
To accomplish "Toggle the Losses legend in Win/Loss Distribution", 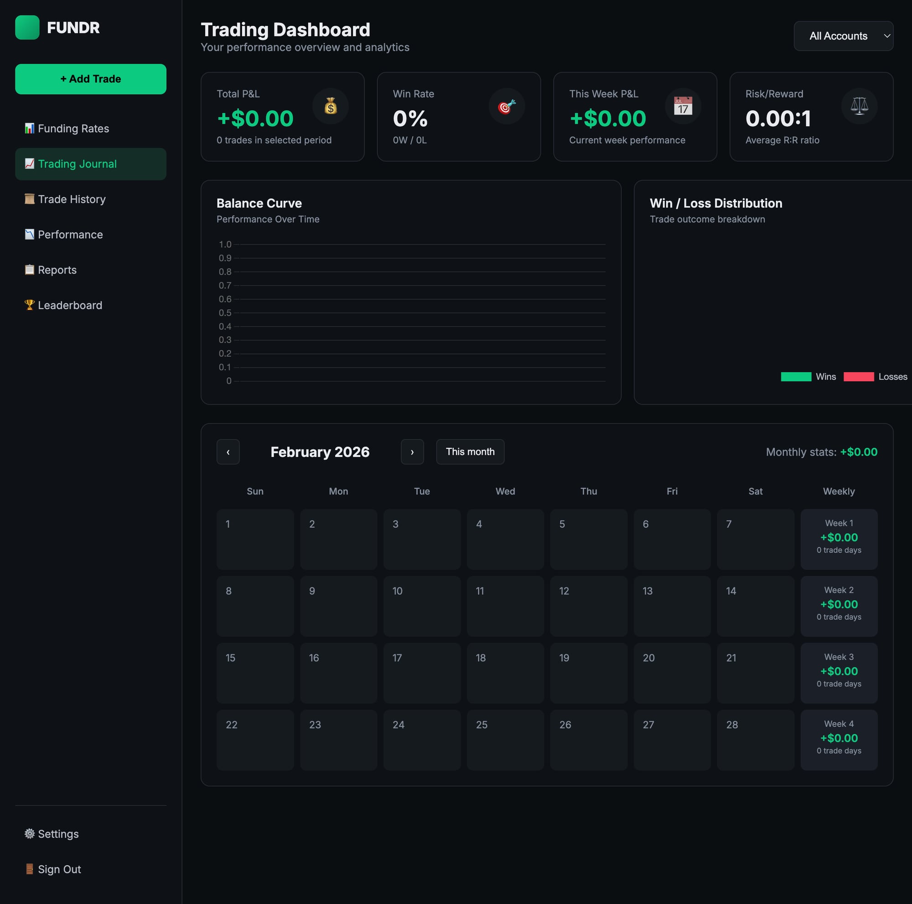I will tap(874, 377).
